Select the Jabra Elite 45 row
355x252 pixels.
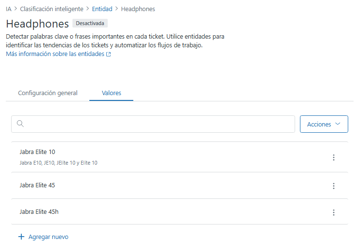point(179,185)
